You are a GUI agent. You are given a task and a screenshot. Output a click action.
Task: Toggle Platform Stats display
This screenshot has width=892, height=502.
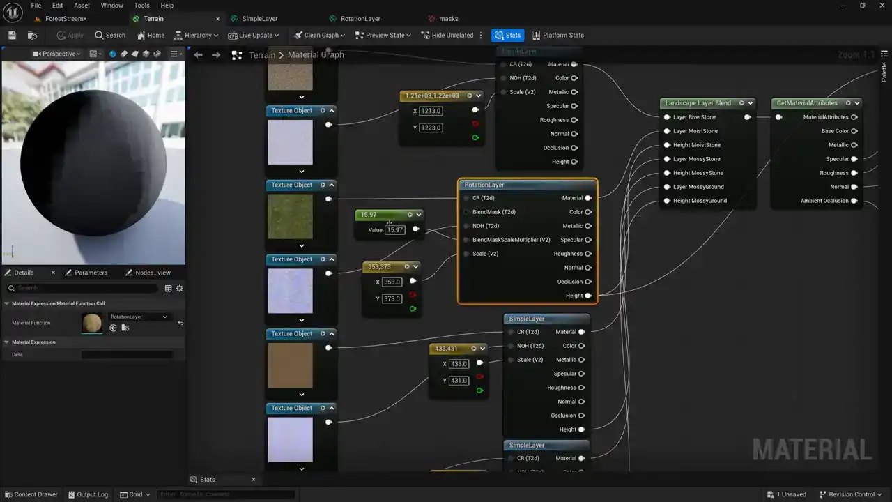(x=557, y=35)
